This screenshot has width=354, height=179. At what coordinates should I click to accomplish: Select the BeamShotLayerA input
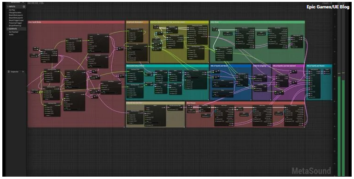tap(15, 15)
